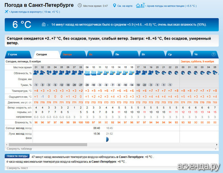Switch to the Завтра tab
The image size is (223, 173).
73,54
